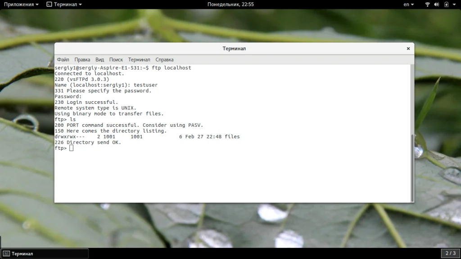Close the Терминал window
The image size is (461, 259).
tap(408, 49)
